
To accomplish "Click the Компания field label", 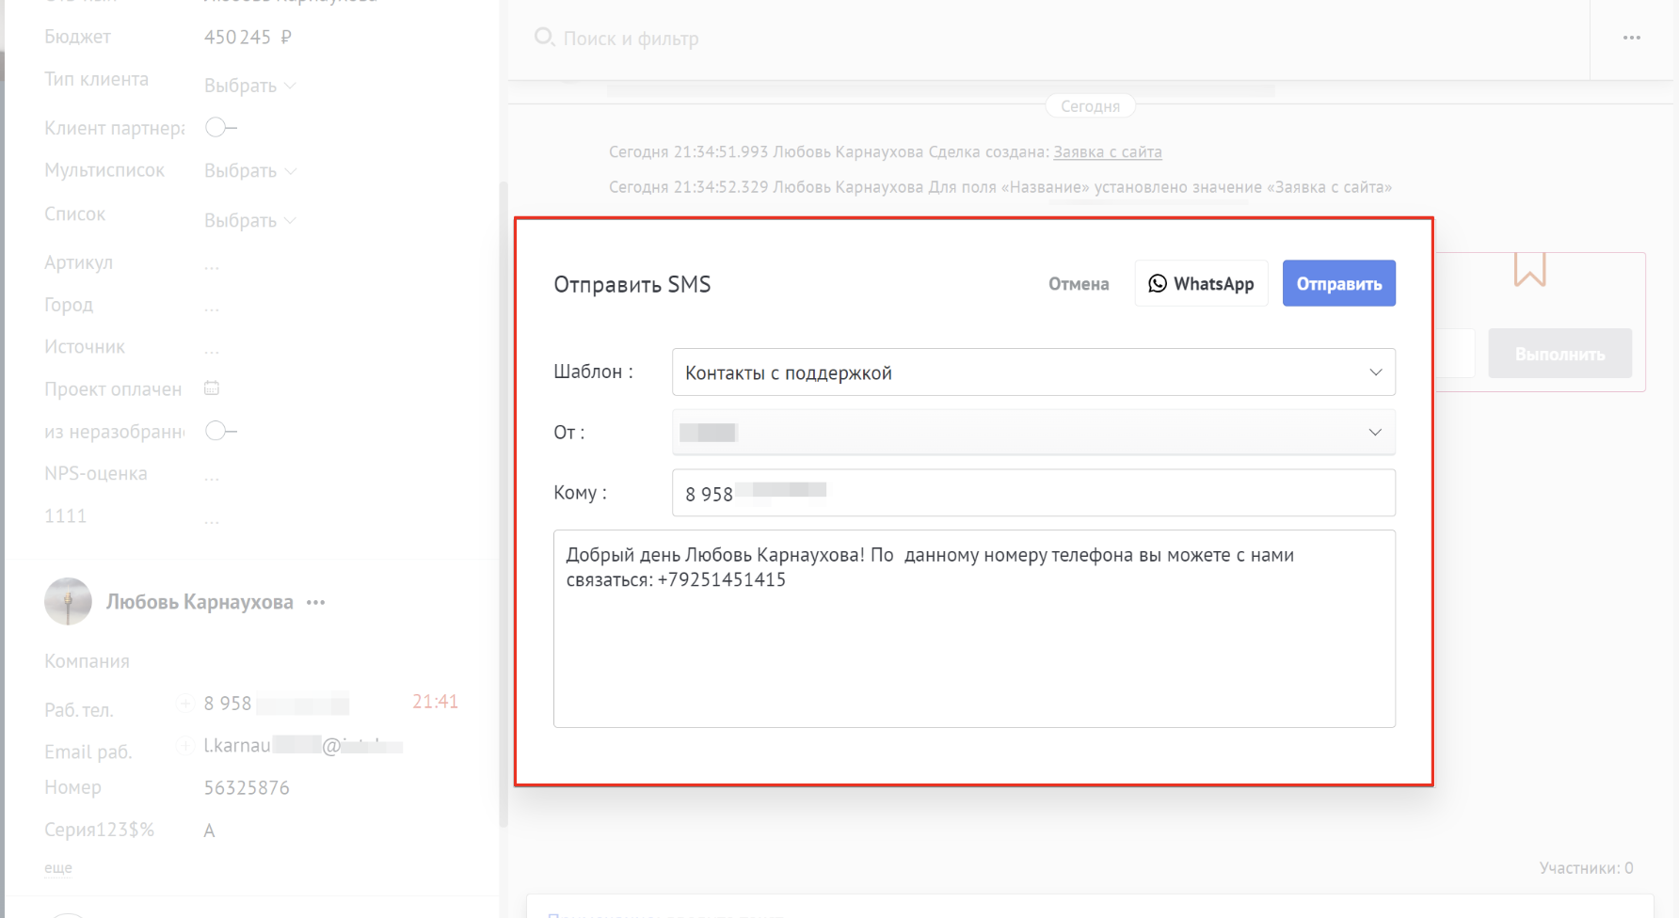I will [87, 661].
